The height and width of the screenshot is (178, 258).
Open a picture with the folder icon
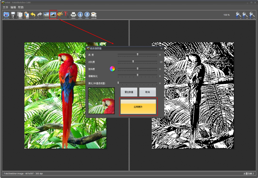(6, 15)
